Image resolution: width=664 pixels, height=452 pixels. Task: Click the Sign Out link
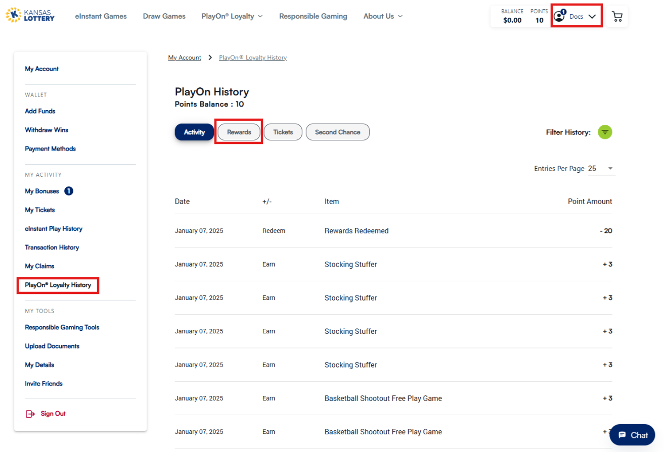coord(53,414)
